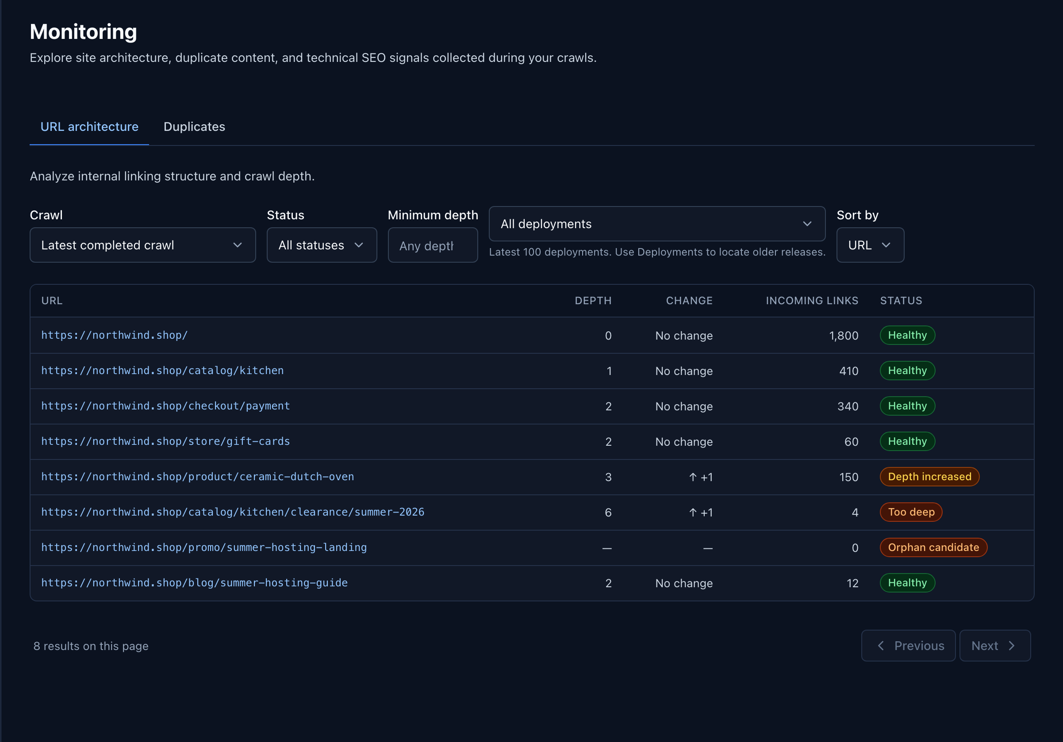The height and width of the screenshot is (742, 1063).
Task: Click the INCOMING LINKS column header
Action: (812, 300)
